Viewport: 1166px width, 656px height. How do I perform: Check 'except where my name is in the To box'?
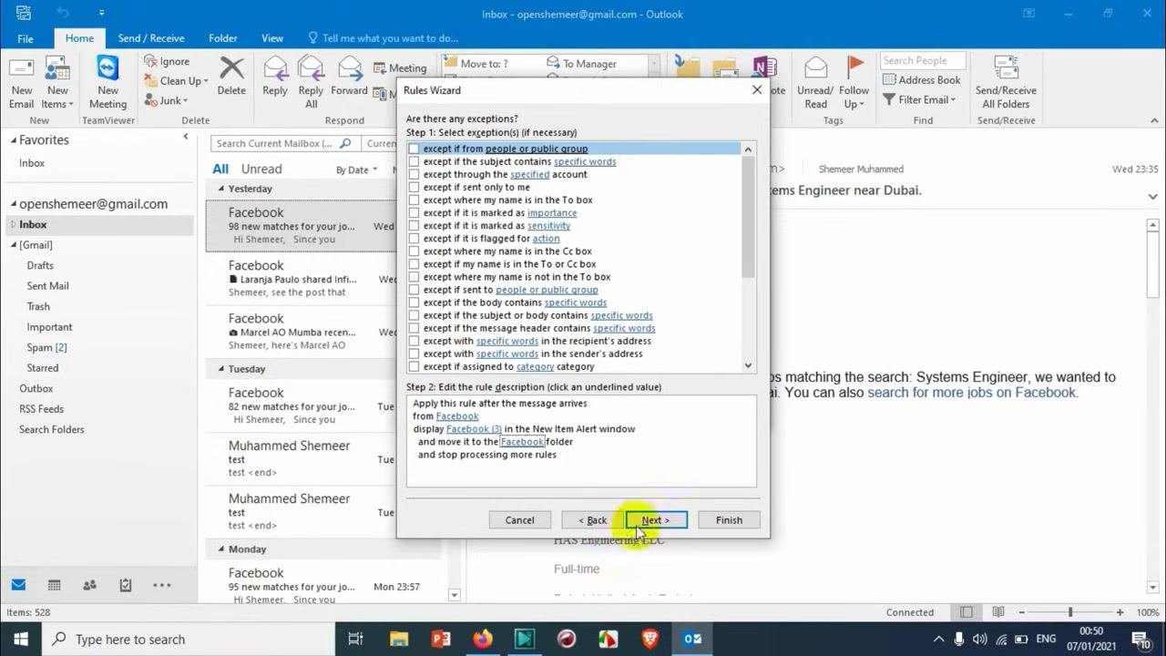414,200
